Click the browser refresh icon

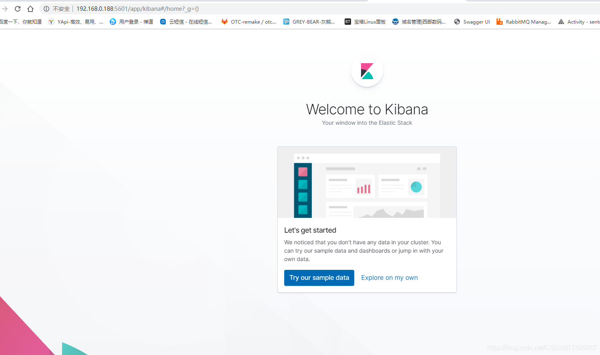(17, 8)
